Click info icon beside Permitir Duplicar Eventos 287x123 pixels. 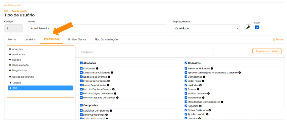click(113, 89)
